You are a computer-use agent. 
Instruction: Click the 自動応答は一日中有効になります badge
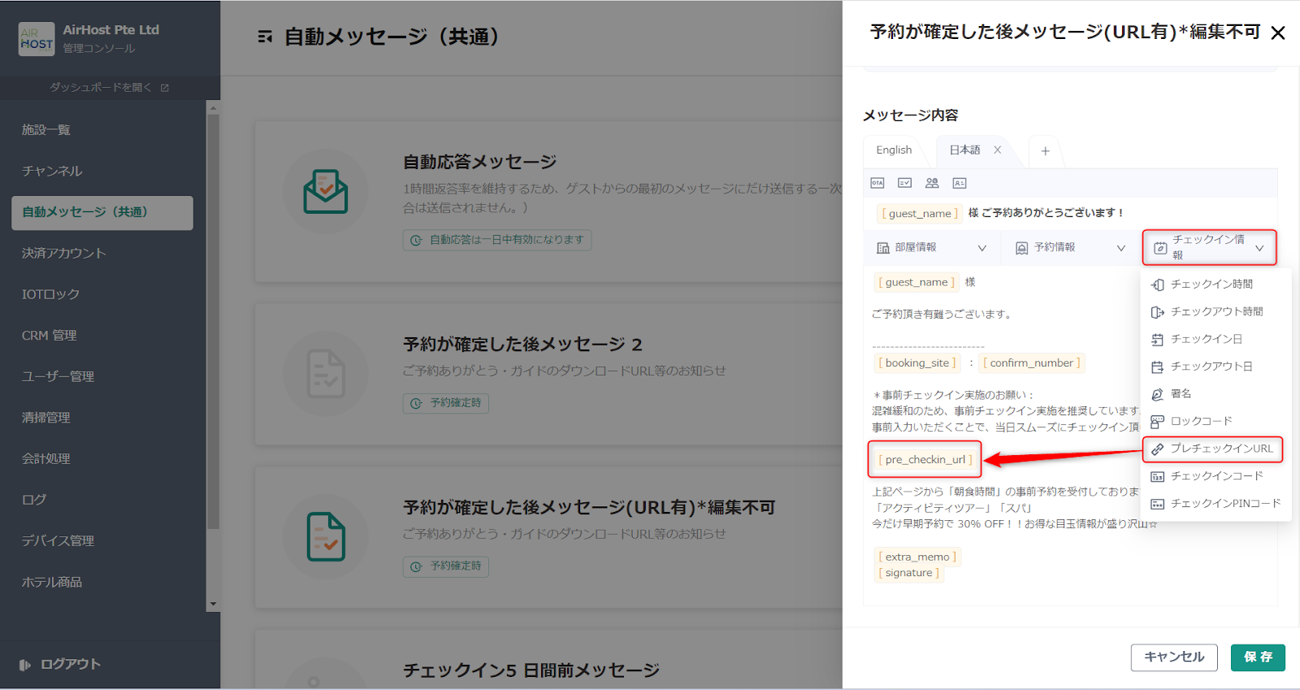coord(497,241)
